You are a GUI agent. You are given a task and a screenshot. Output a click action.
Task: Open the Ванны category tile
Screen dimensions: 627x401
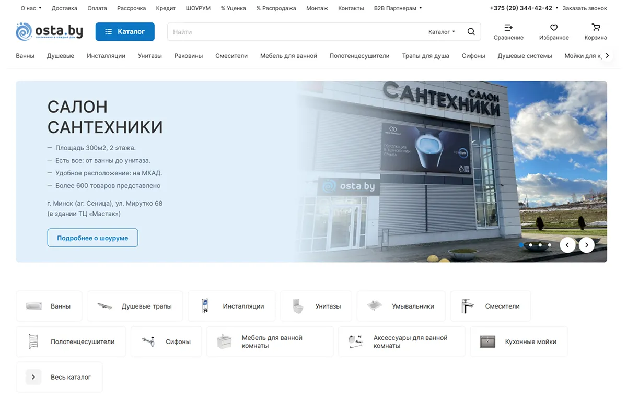(x=49, y=306)
